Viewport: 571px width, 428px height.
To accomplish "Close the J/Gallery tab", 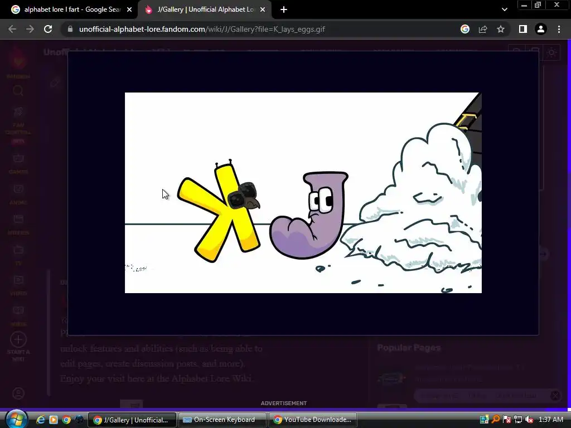I will (x=263, y=9).
